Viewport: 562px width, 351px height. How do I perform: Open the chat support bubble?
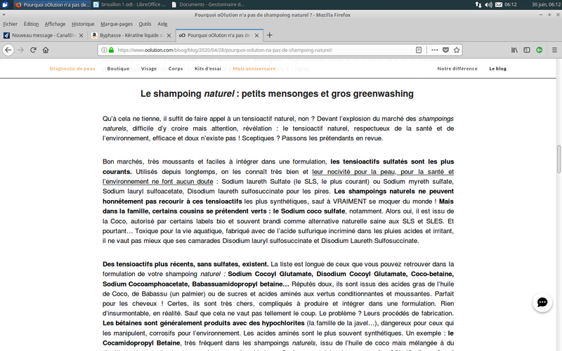[542, 303]
